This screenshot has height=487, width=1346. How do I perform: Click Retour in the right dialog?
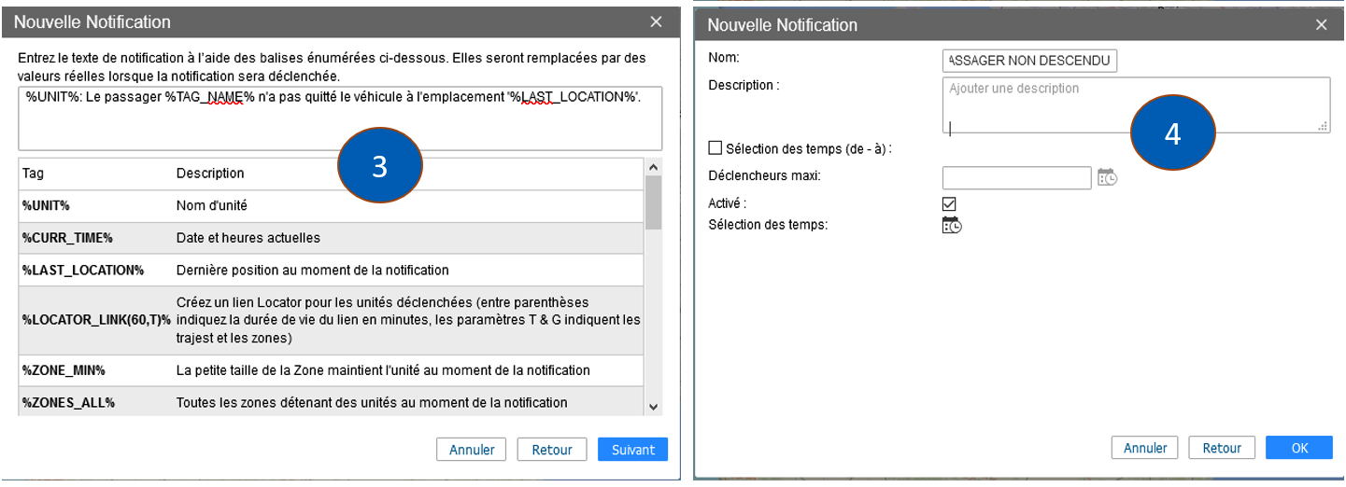point(1222,448)
